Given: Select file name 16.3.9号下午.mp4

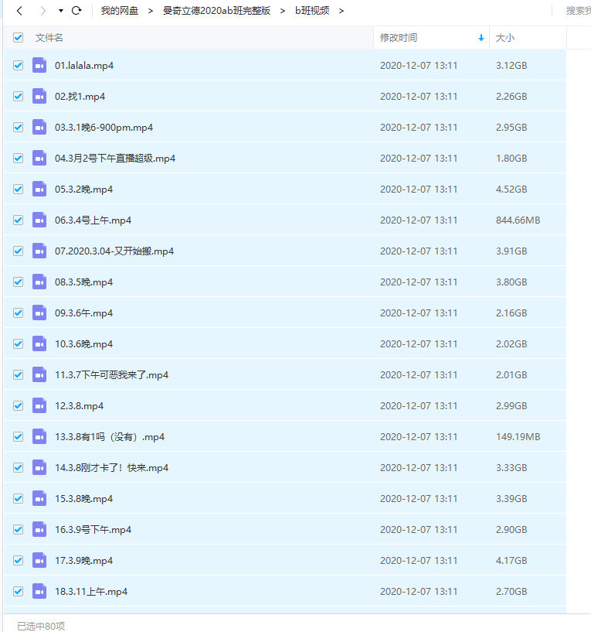Looking at the screenshot, I should [x=93, y=530].
